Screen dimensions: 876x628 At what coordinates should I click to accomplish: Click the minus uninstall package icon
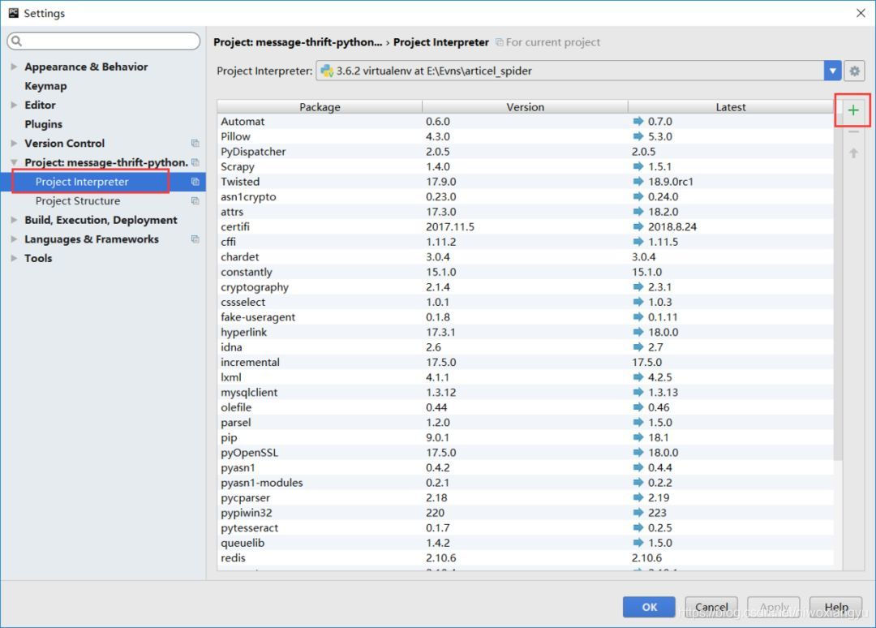853,132
